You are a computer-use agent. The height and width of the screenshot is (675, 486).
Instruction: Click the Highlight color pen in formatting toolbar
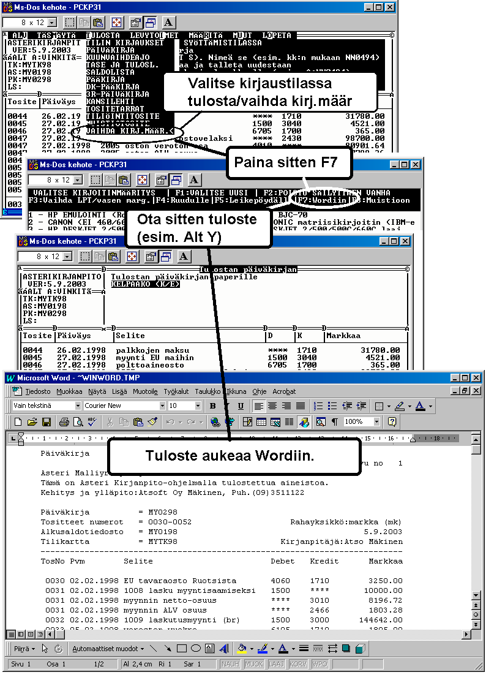[x=400, y=405]
